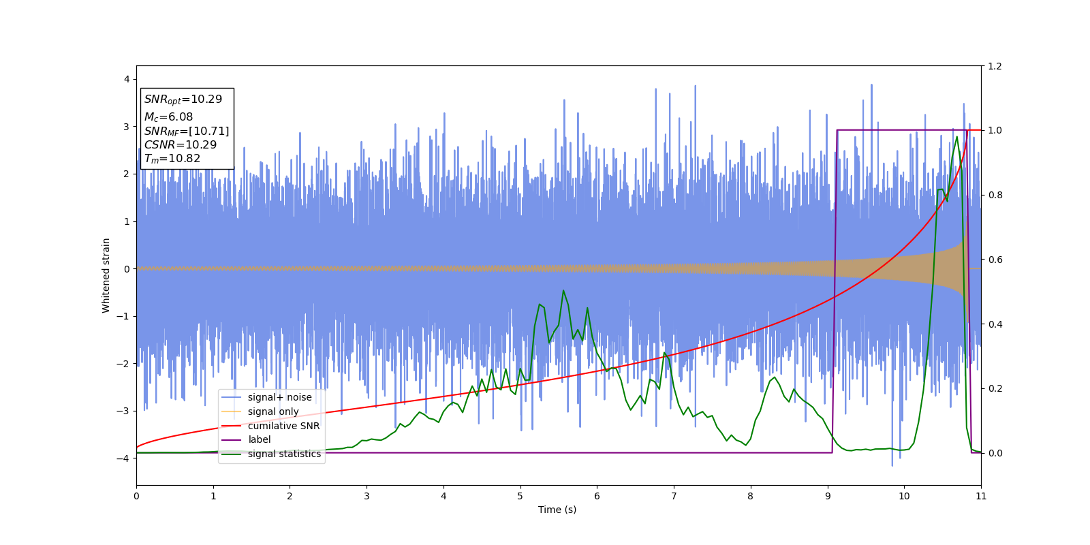Click the green line swatch in legend
The image size is (1090, 545).
pyautogui.click(x=232, y=454)
